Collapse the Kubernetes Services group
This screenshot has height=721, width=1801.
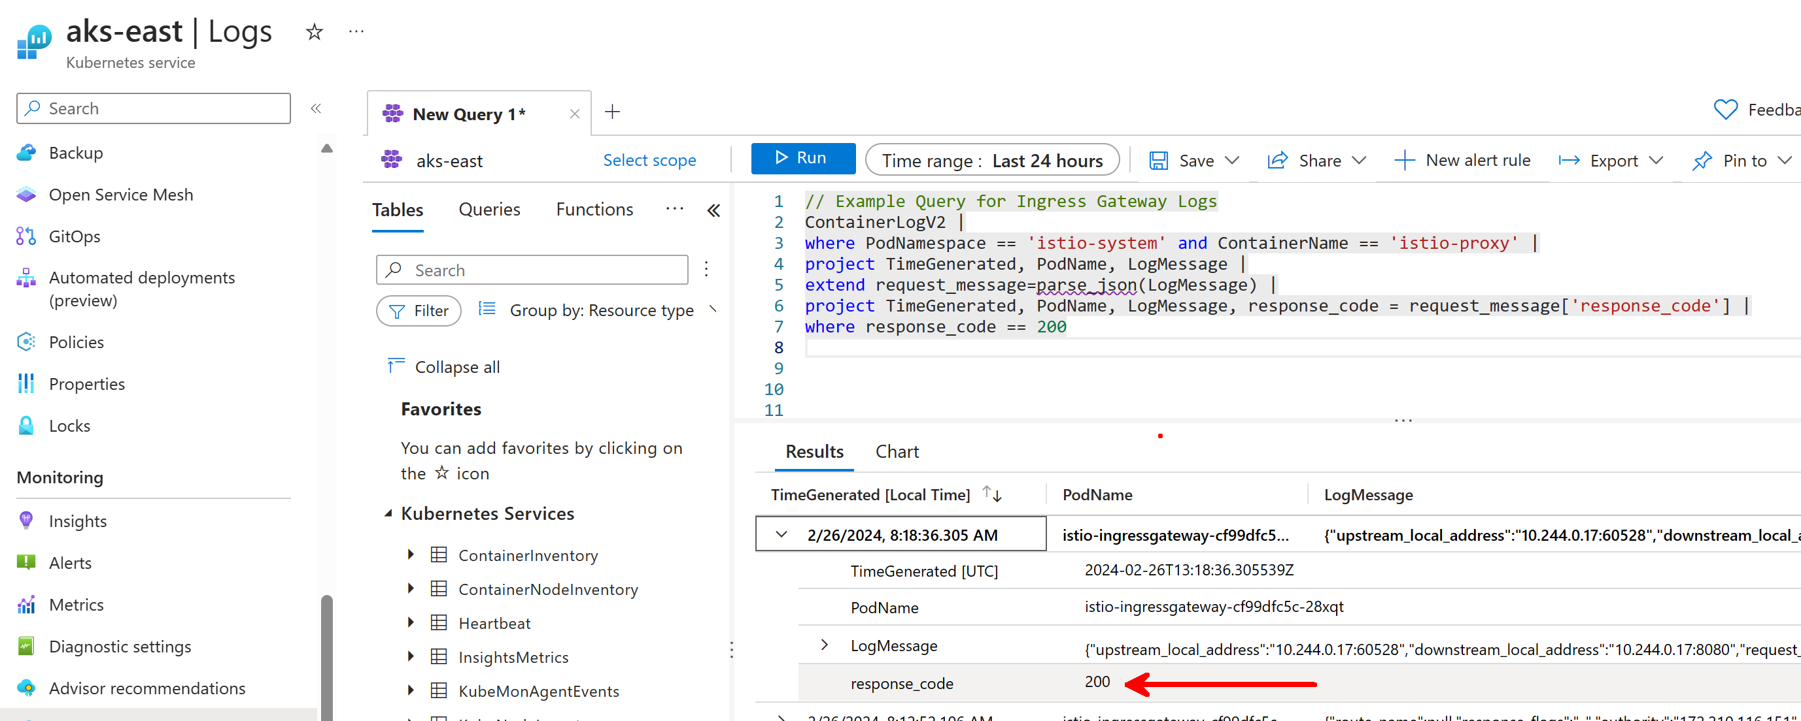tap(388, 513)
